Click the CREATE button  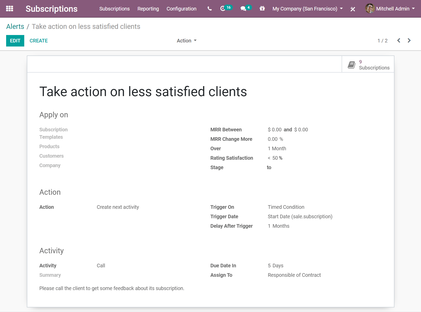(x=39, y=41)
